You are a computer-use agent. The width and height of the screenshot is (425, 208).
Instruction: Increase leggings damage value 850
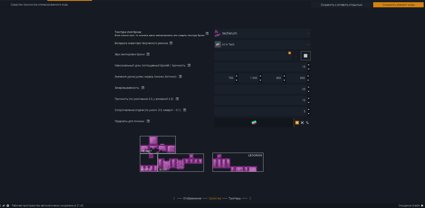pos(284,76)
